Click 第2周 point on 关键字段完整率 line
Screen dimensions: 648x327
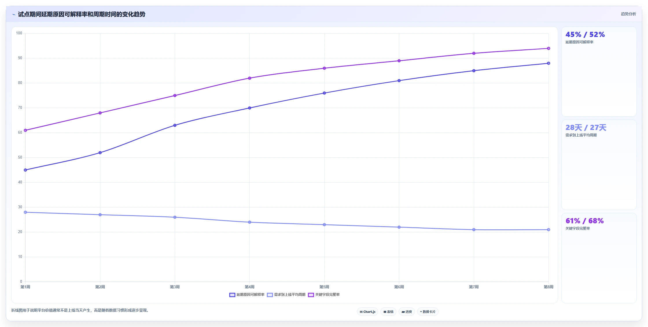click(100, 113)
